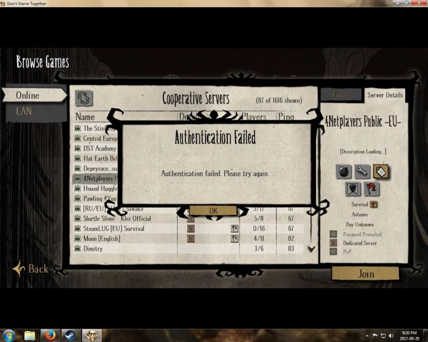Open Steam from the taskbar

[x=71, y=335]
